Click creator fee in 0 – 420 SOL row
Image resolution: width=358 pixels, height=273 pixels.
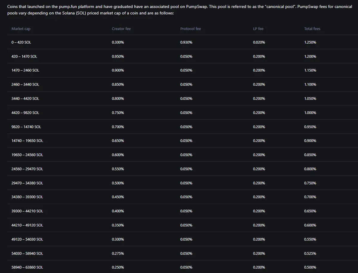tap(118, 42)
